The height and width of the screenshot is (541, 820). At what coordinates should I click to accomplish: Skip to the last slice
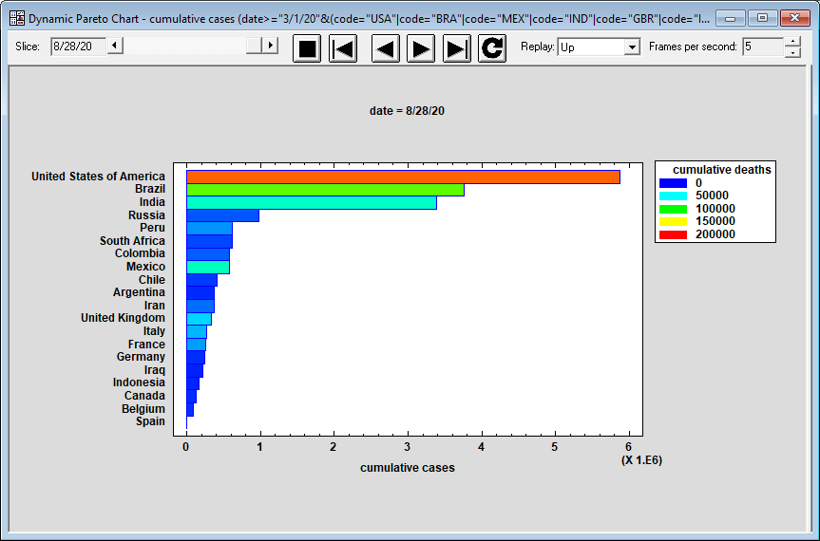(457, 47)
